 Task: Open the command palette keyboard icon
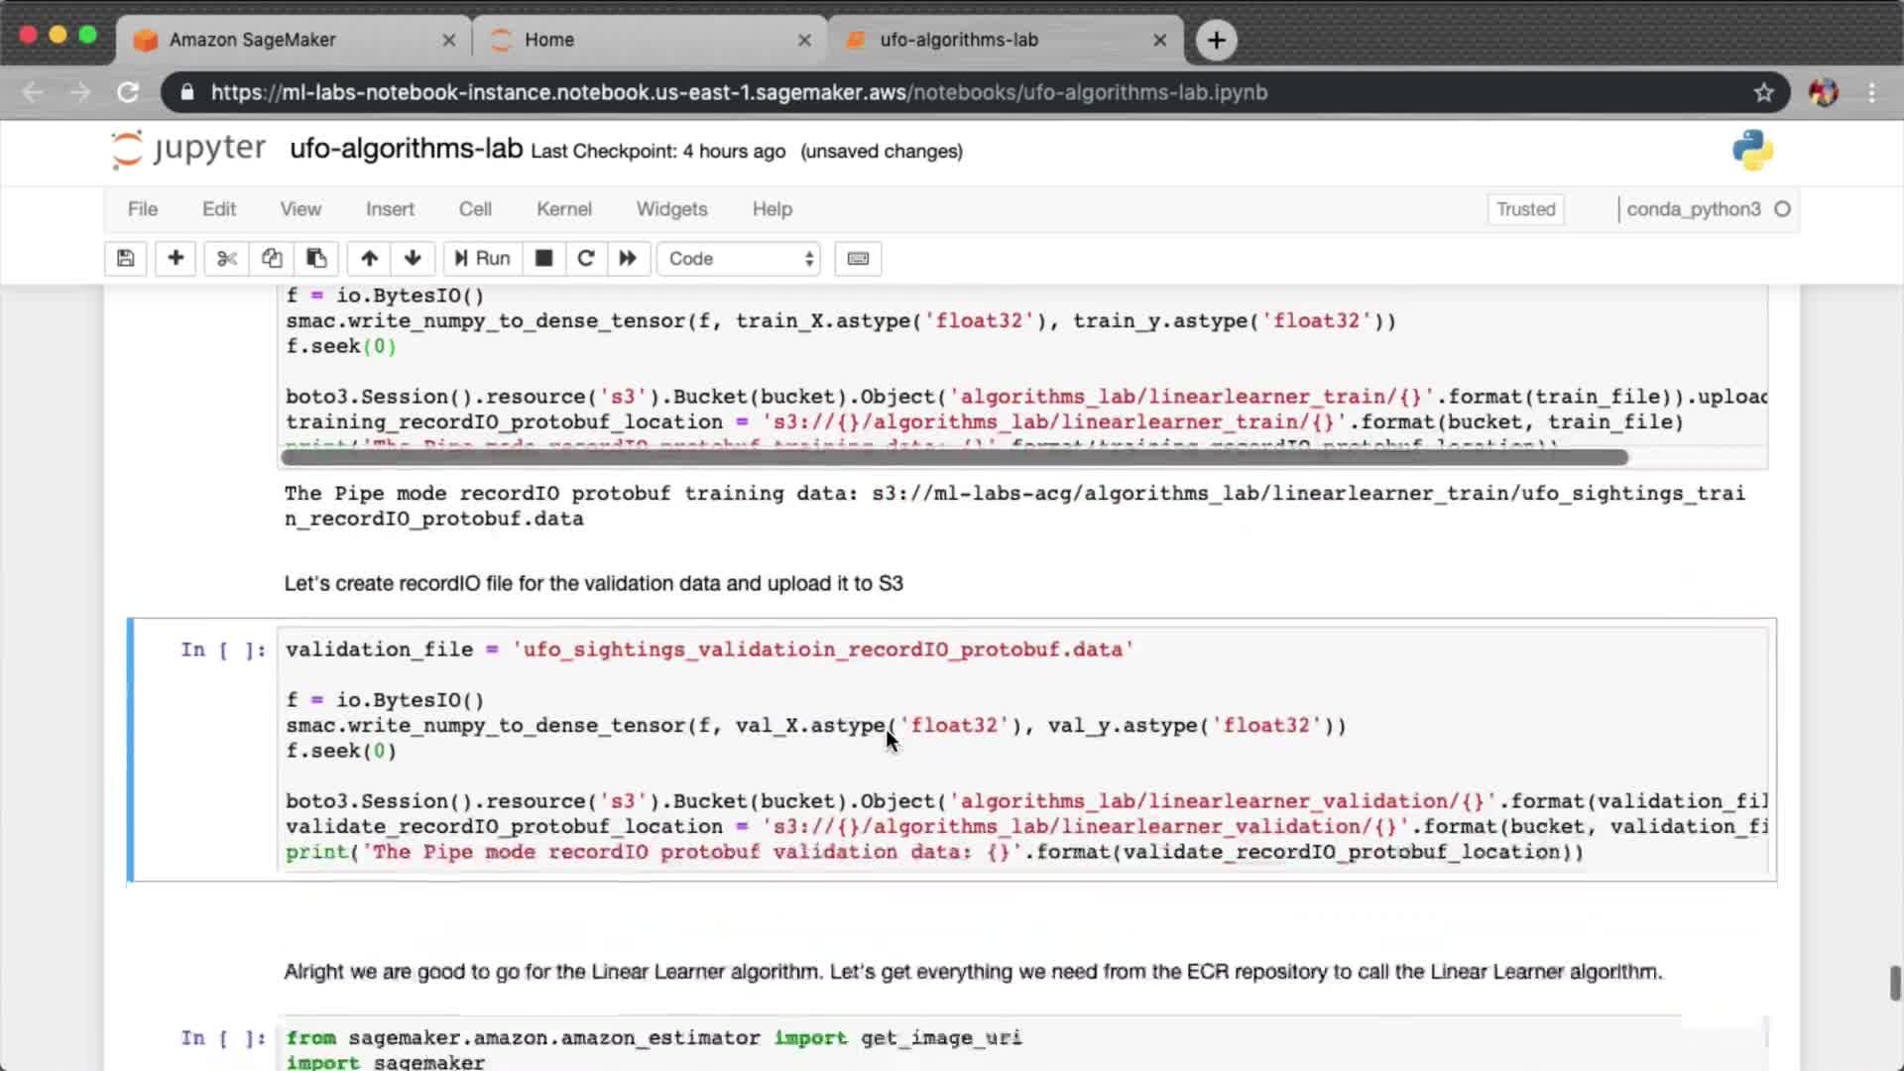coord(858,259)
